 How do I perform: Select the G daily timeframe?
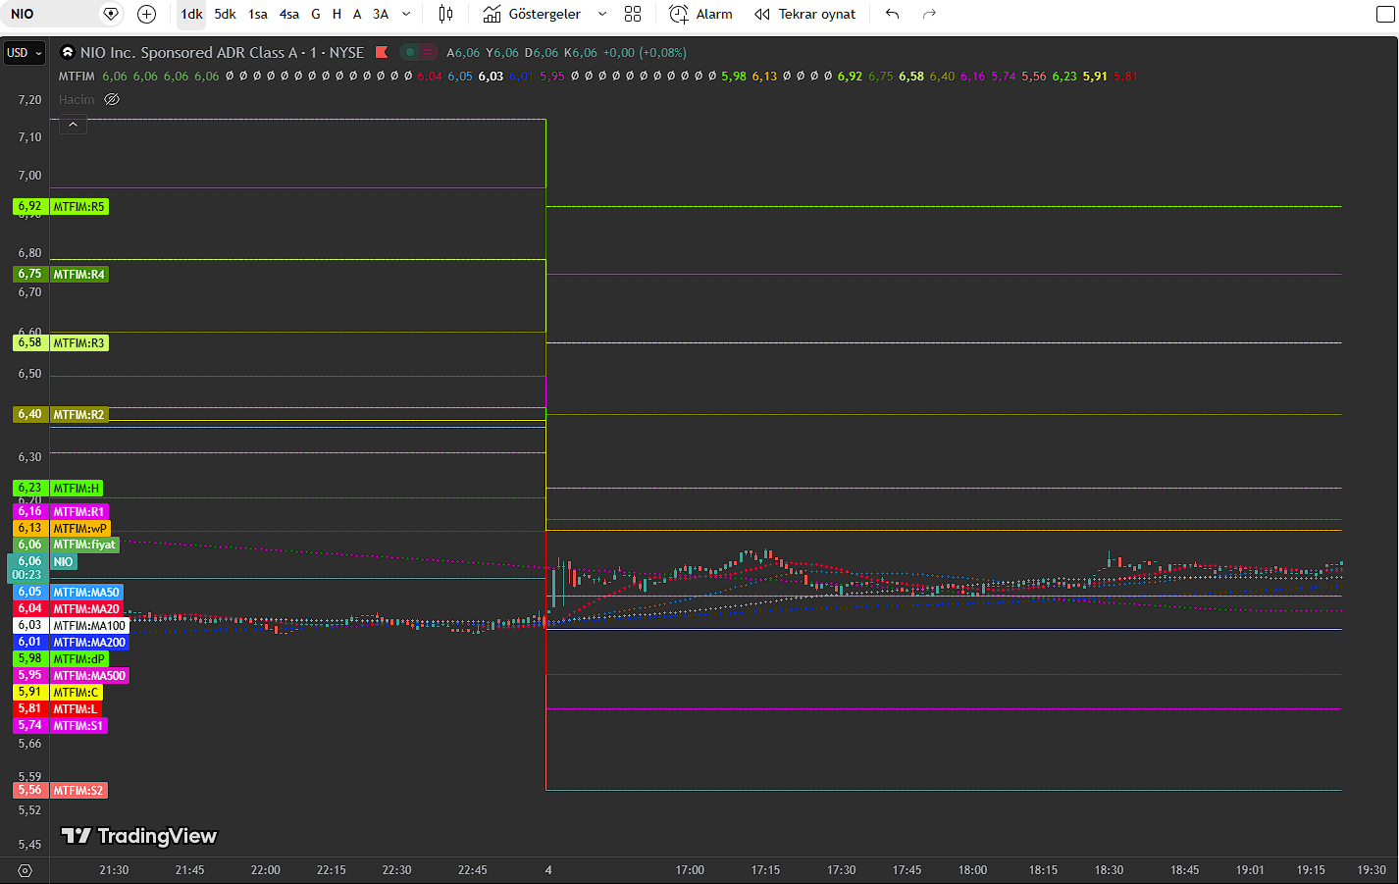tap(316, 14)
